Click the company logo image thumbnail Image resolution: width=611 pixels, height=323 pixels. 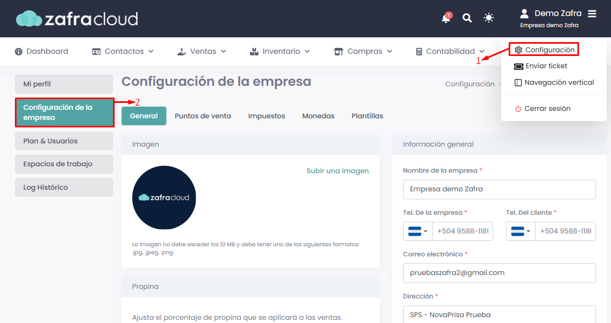164,198
